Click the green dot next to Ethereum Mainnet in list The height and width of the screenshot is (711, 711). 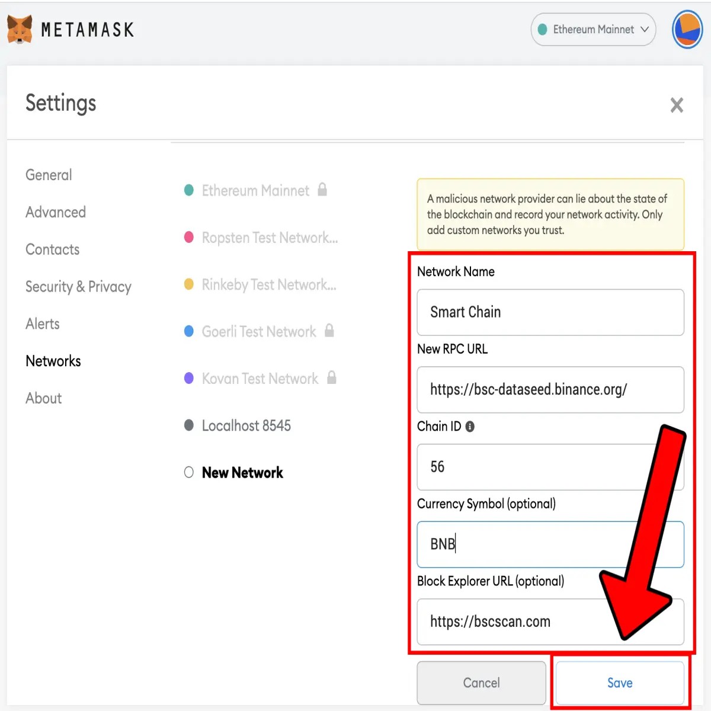click(x=189, y=190)
